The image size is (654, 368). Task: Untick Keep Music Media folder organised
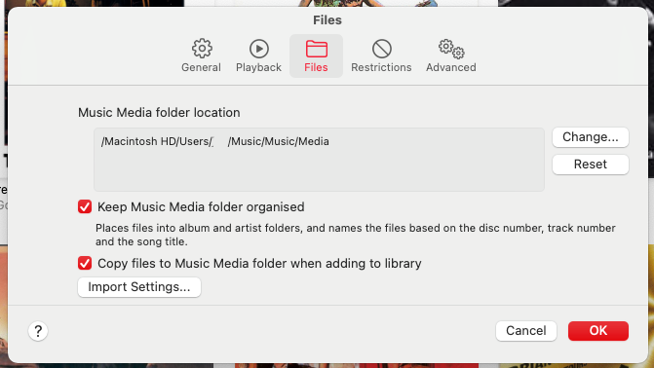(85, 206)
